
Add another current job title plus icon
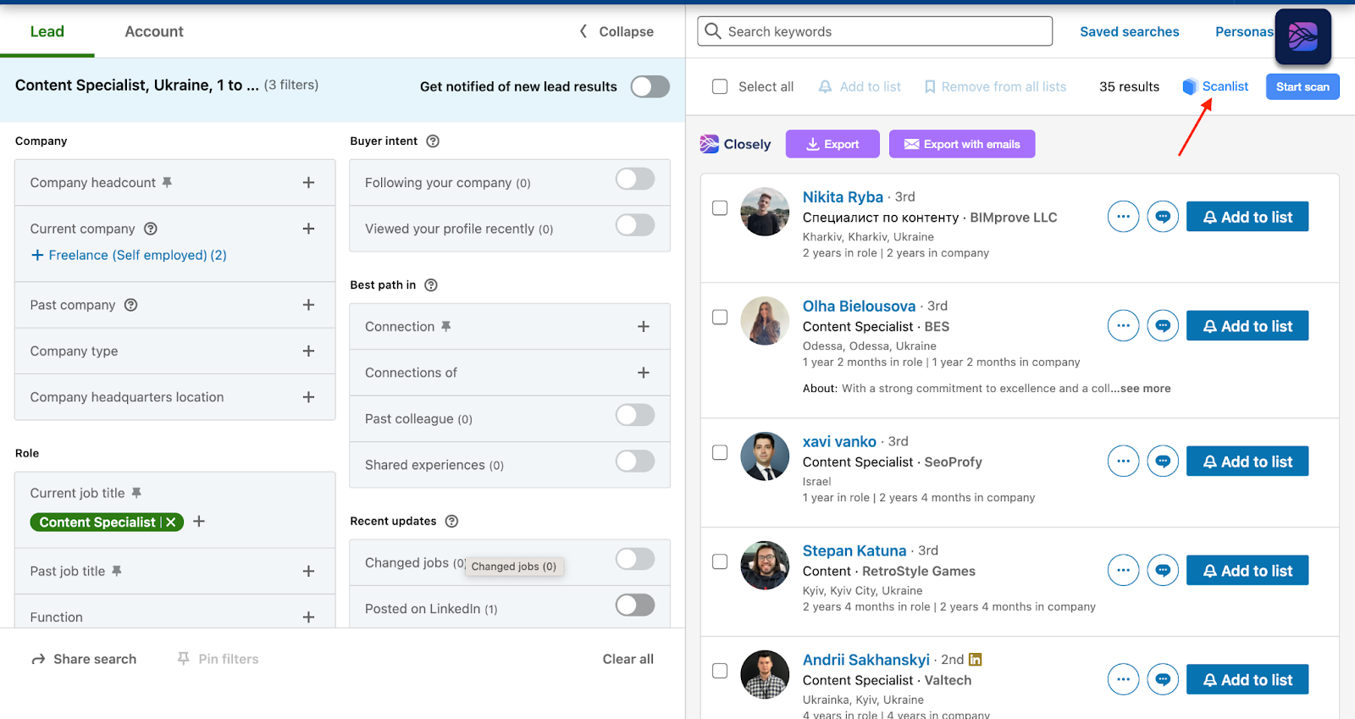(199, 522)
